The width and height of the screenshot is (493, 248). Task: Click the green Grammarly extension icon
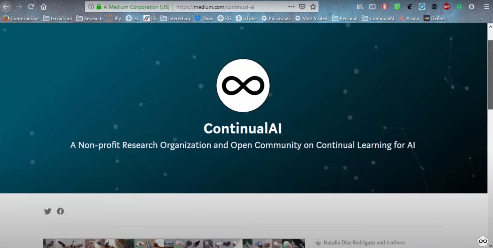tap(459, 7)
